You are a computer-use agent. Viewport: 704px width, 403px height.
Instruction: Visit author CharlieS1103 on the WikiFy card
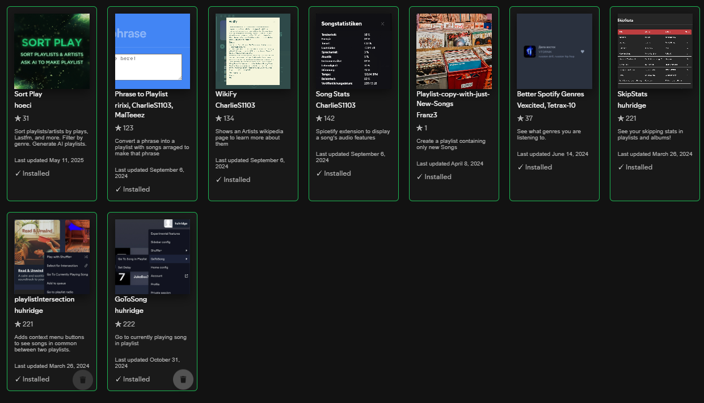pyautogui.click(x=235, y=105)
